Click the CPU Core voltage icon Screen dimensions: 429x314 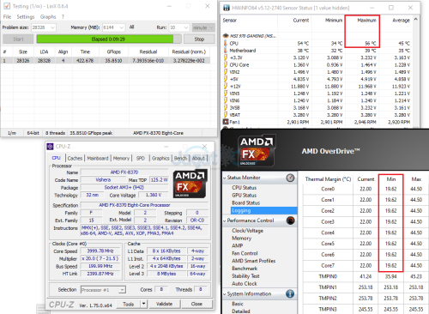point(226,64)
